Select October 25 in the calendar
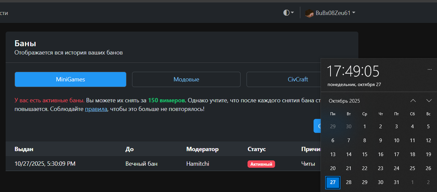437x192 pixels. 412,168
